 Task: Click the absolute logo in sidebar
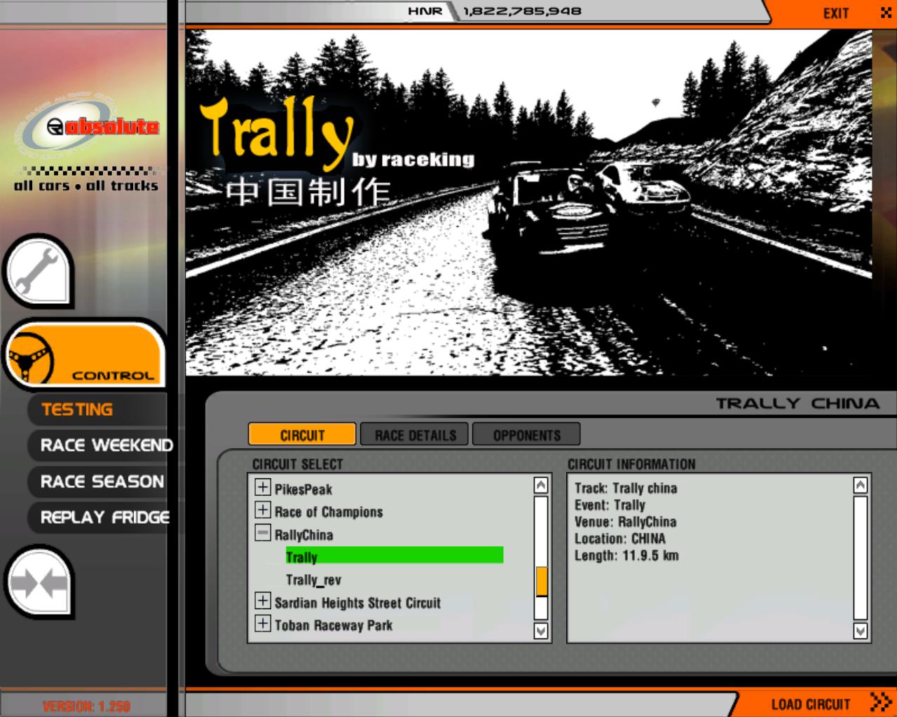coord(88,127)
